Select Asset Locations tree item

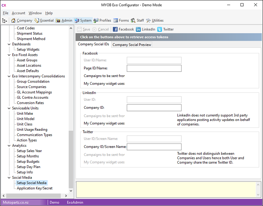coord(29,66)
